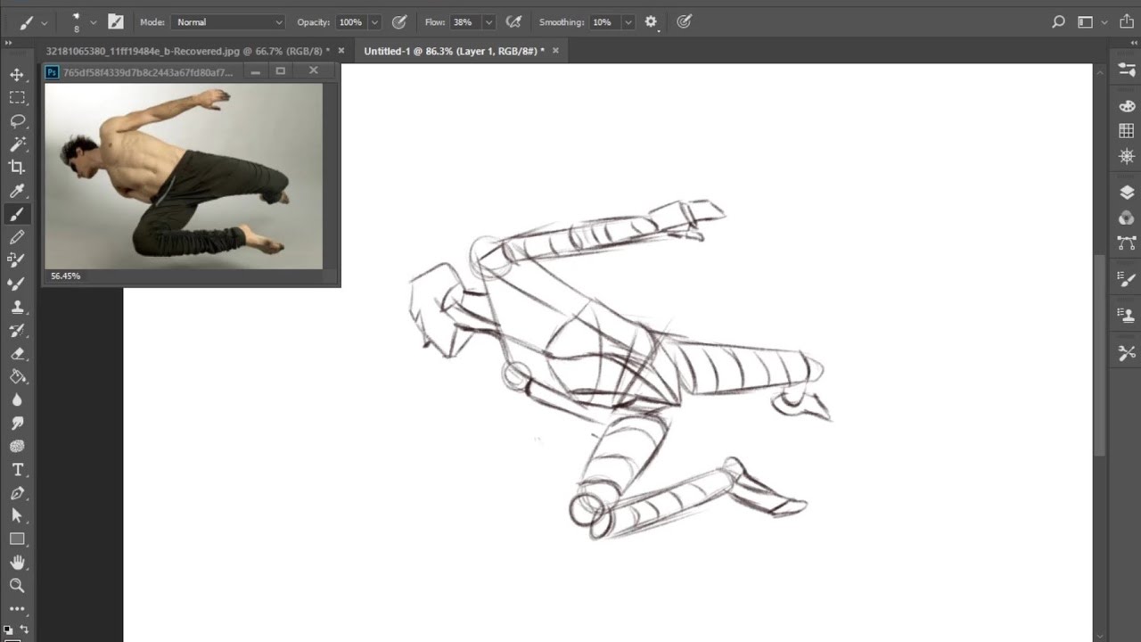Select the Mixer Brush tool
The width and height of the screenshot is (1141, 642).
pos(17,284)
